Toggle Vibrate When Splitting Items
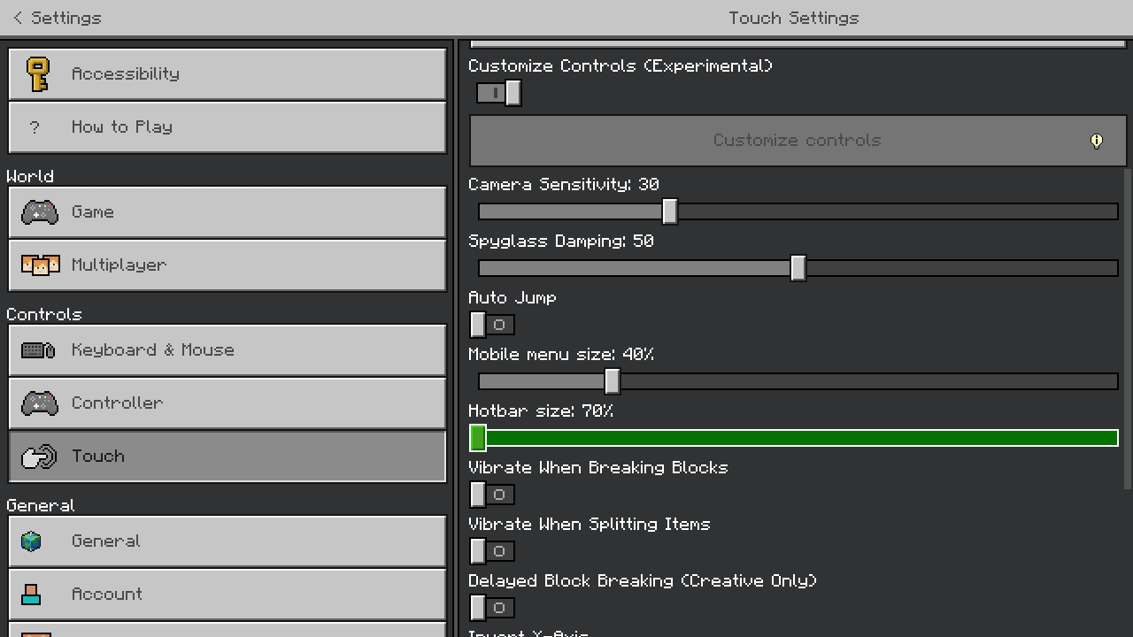 pos(492,551)
